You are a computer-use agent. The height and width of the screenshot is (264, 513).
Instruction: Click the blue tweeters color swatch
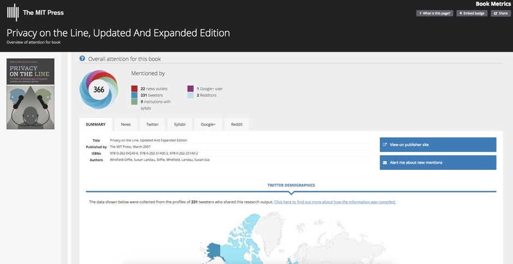click(134, 95)
